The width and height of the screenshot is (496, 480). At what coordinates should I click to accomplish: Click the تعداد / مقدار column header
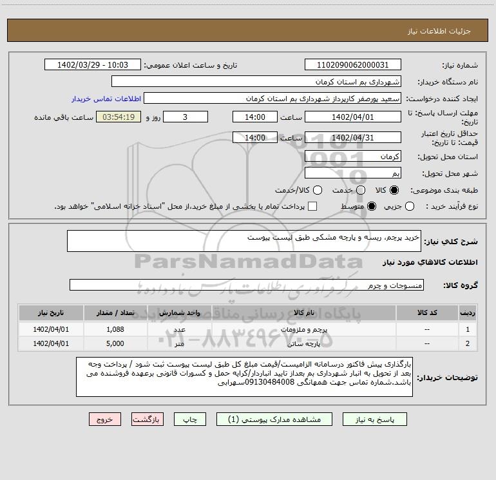tap(115, 312)
